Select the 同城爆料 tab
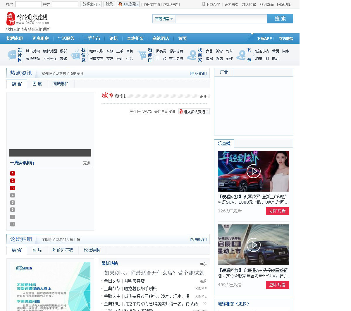The height and width of the screenshot is (311, 351). tap(61, 84)
